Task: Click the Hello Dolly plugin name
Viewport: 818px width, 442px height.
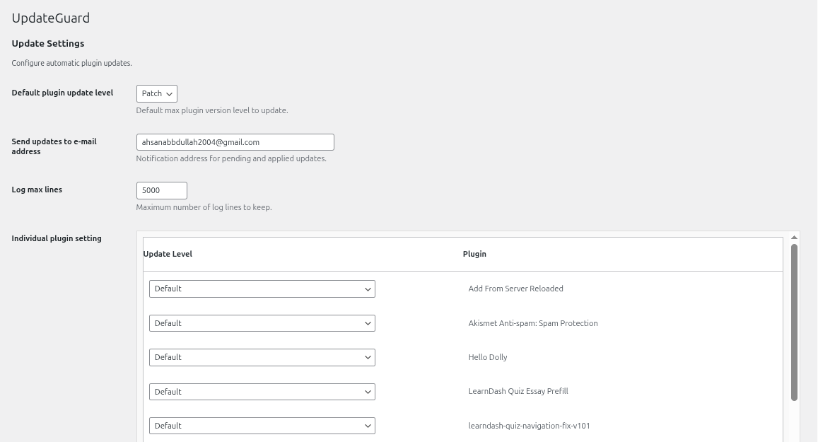Action: pos(488,357)
